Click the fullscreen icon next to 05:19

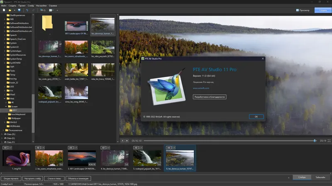tap(329, 141)
